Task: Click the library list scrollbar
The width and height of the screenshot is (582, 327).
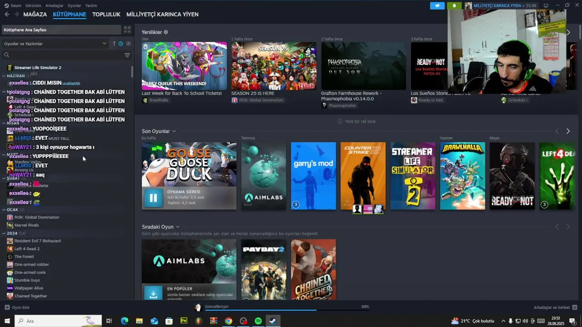Action: coord(132,72)
